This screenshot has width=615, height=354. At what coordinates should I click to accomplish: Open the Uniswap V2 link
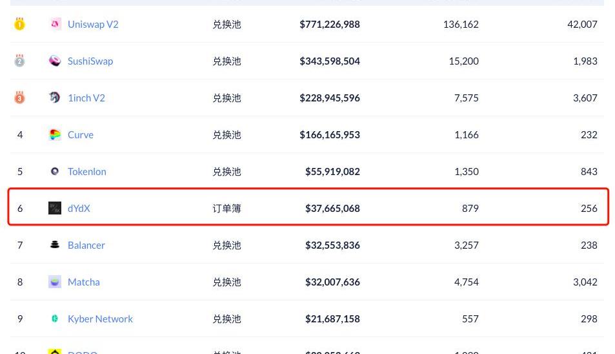93,25
